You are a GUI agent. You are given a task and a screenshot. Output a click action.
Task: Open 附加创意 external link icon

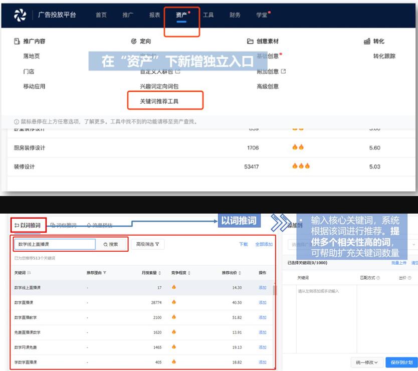pos(283,71)
